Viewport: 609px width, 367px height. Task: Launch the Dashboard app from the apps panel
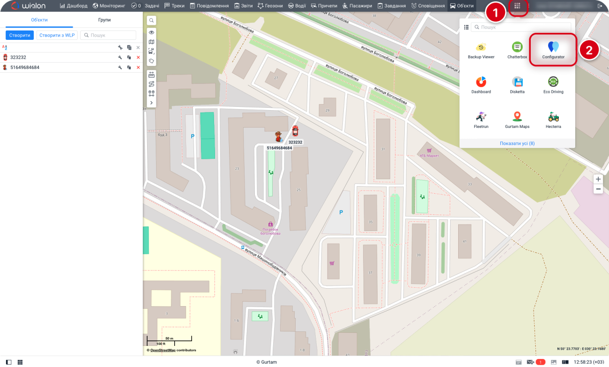click(481, 85)
